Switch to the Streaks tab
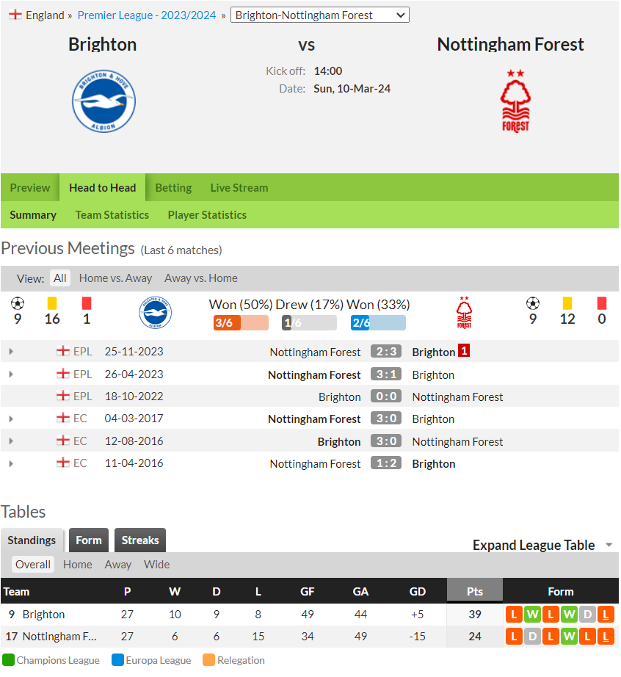Viewport: 621px width, 677px height. click(140, 540)
